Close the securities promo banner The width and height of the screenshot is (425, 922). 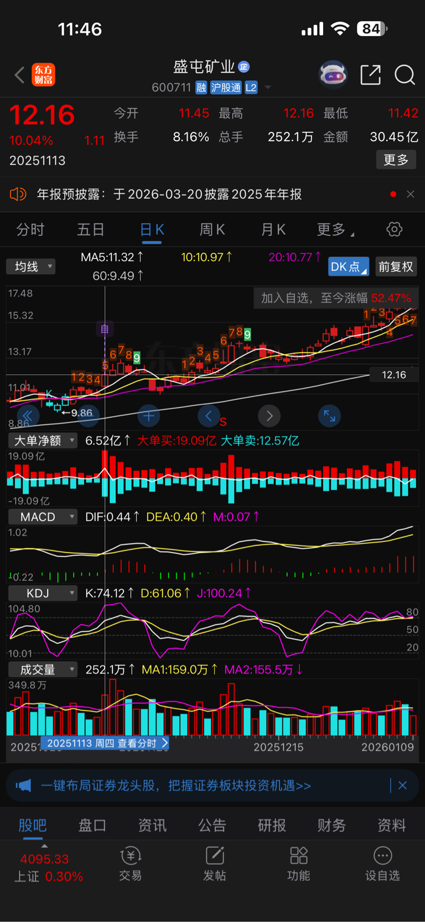[x=402, y=785]
